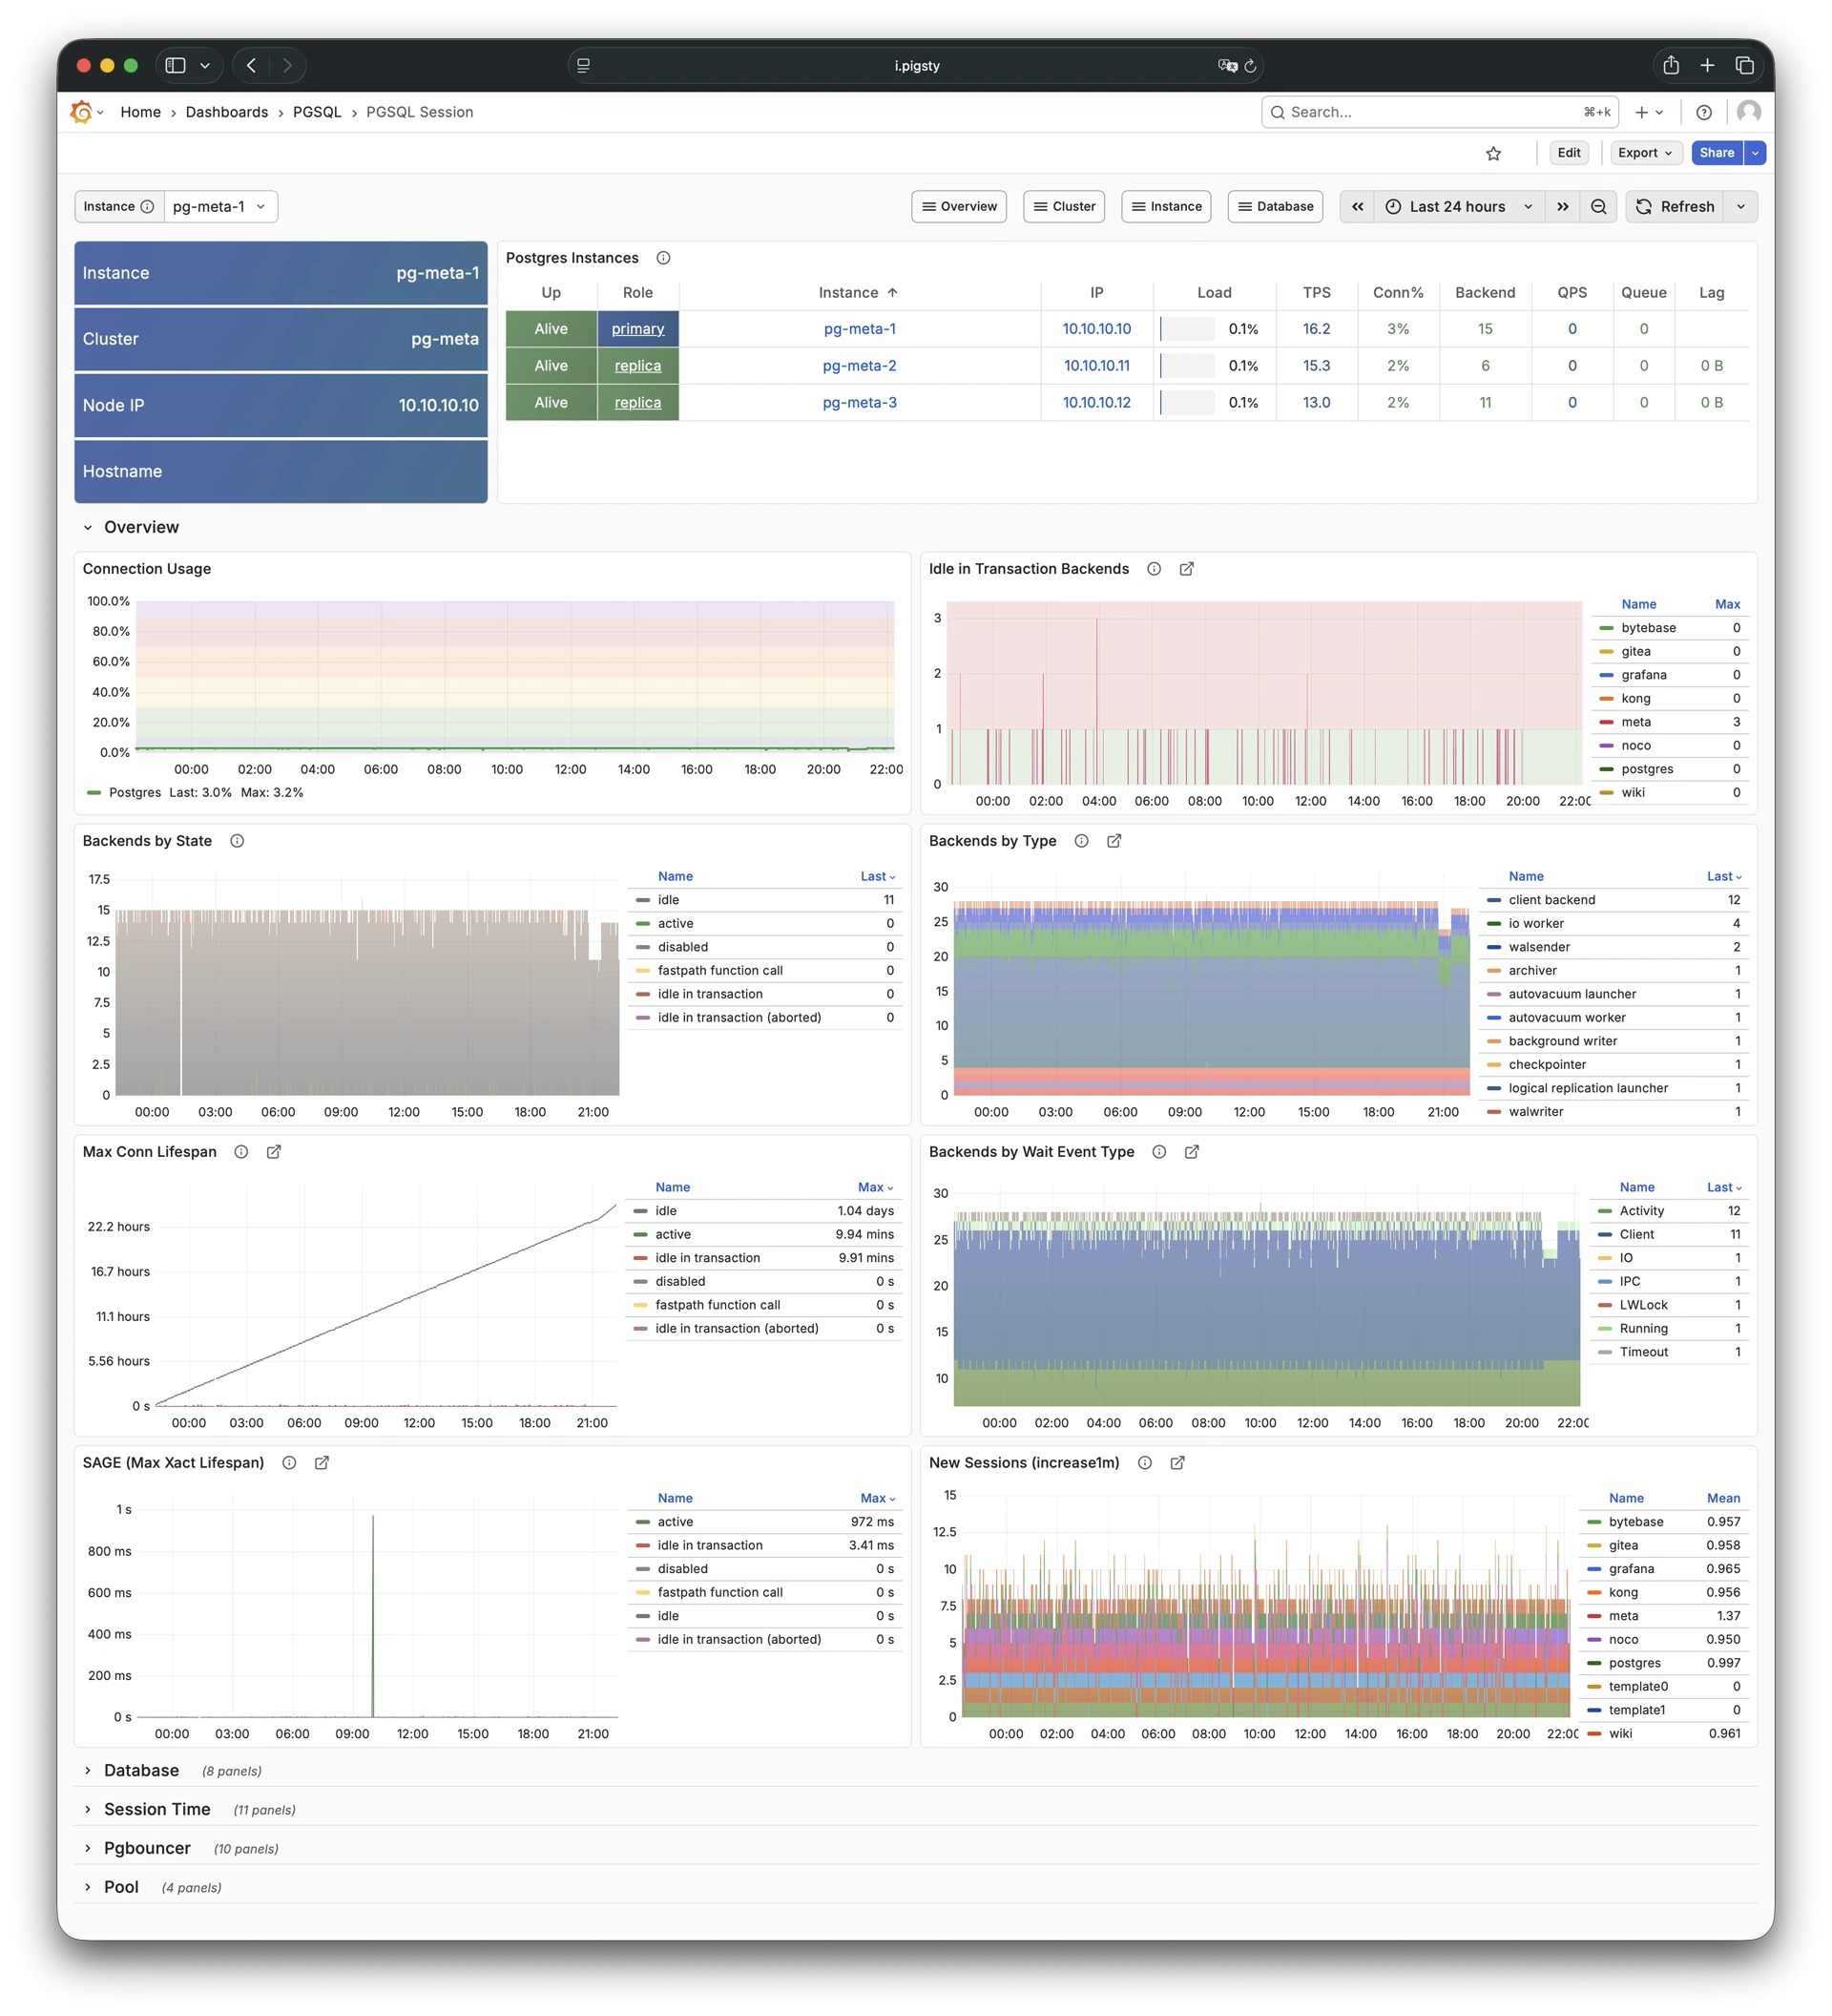
Task: Click the bytebase color swatch in New Sessions
Action: [x=1594, y=1521]
